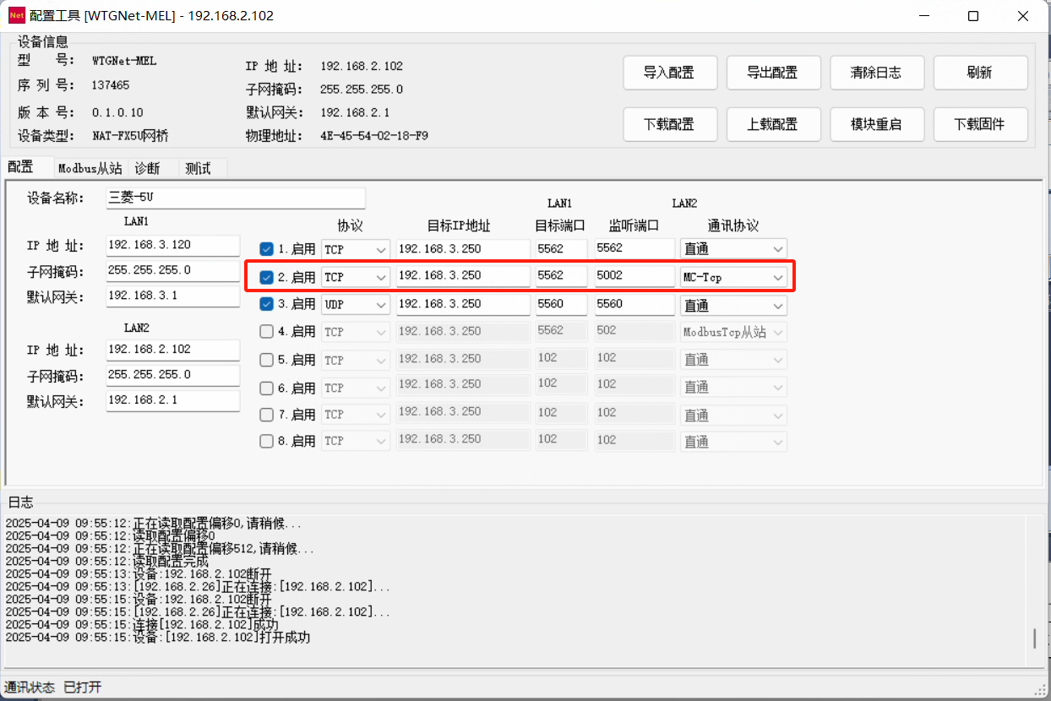Open the MC-Tcp communication protocol dropdown
The image size is (1051, 701).
point(733,277)
